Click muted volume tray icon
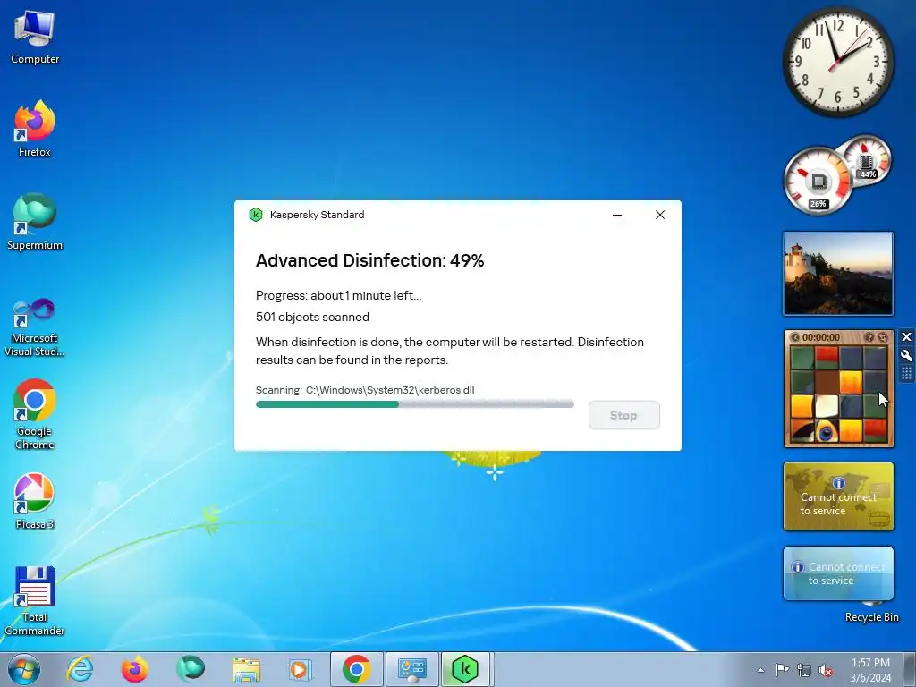This screenshot has width=916, height=687. pos(826,671)
